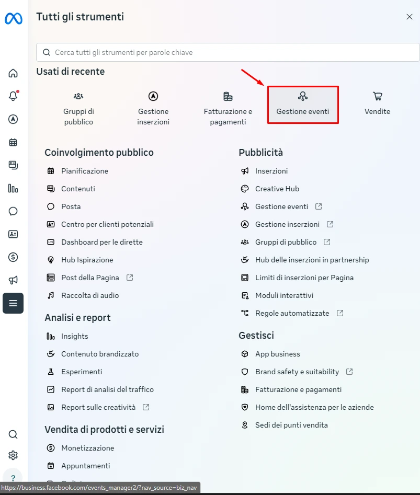Open the Home icon in sidebar
The width and height of the screenshot is (420, 495).
(13, 73)
